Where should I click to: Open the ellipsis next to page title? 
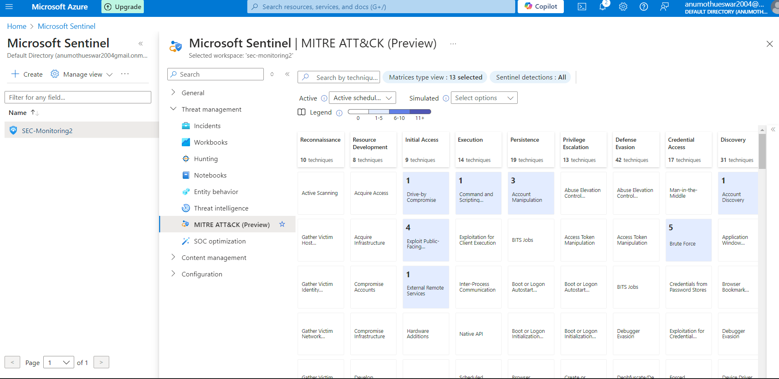(453, 44)
